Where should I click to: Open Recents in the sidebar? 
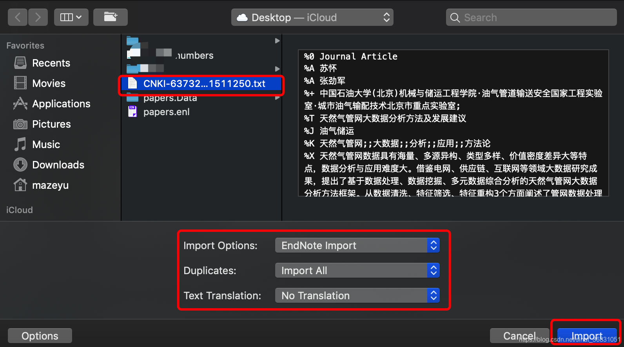point(51,63)
